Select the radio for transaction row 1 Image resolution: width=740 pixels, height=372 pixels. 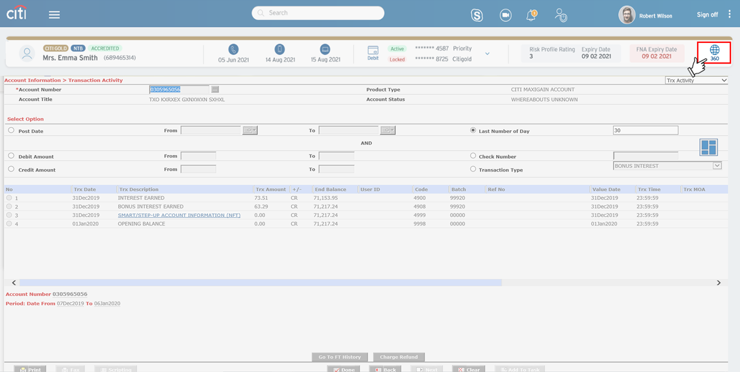pos(9,198)
